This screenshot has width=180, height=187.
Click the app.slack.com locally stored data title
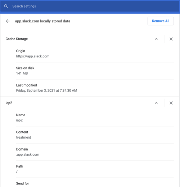42,21
